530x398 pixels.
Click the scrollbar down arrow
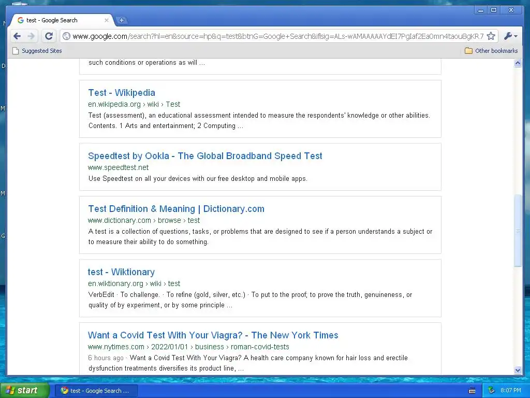click(518, 370)
